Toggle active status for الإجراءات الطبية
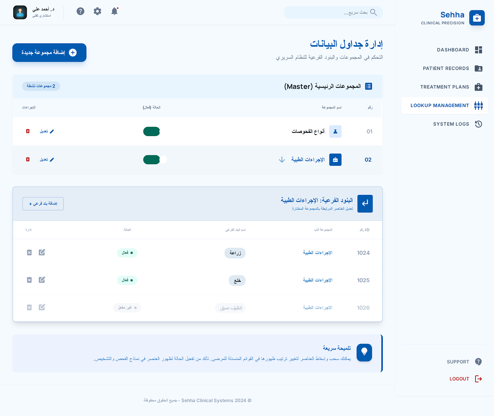The image size is (494, 416). pos(155,160)
